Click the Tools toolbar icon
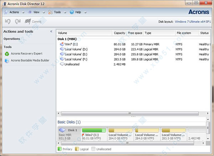Screen dimensions: 214x156 pyautogui.click(x=50, y=12)
